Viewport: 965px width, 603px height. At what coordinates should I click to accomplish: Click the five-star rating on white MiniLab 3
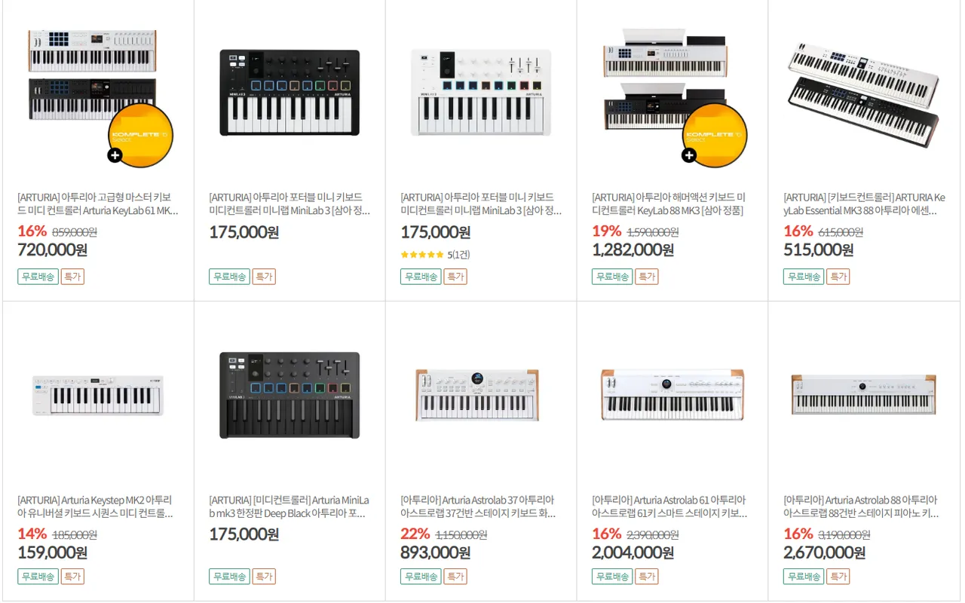[x=422, y=255]
